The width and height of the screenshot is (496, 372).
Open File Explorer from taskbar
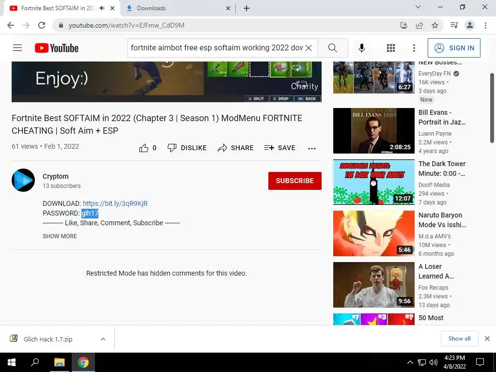coord(59,362)
